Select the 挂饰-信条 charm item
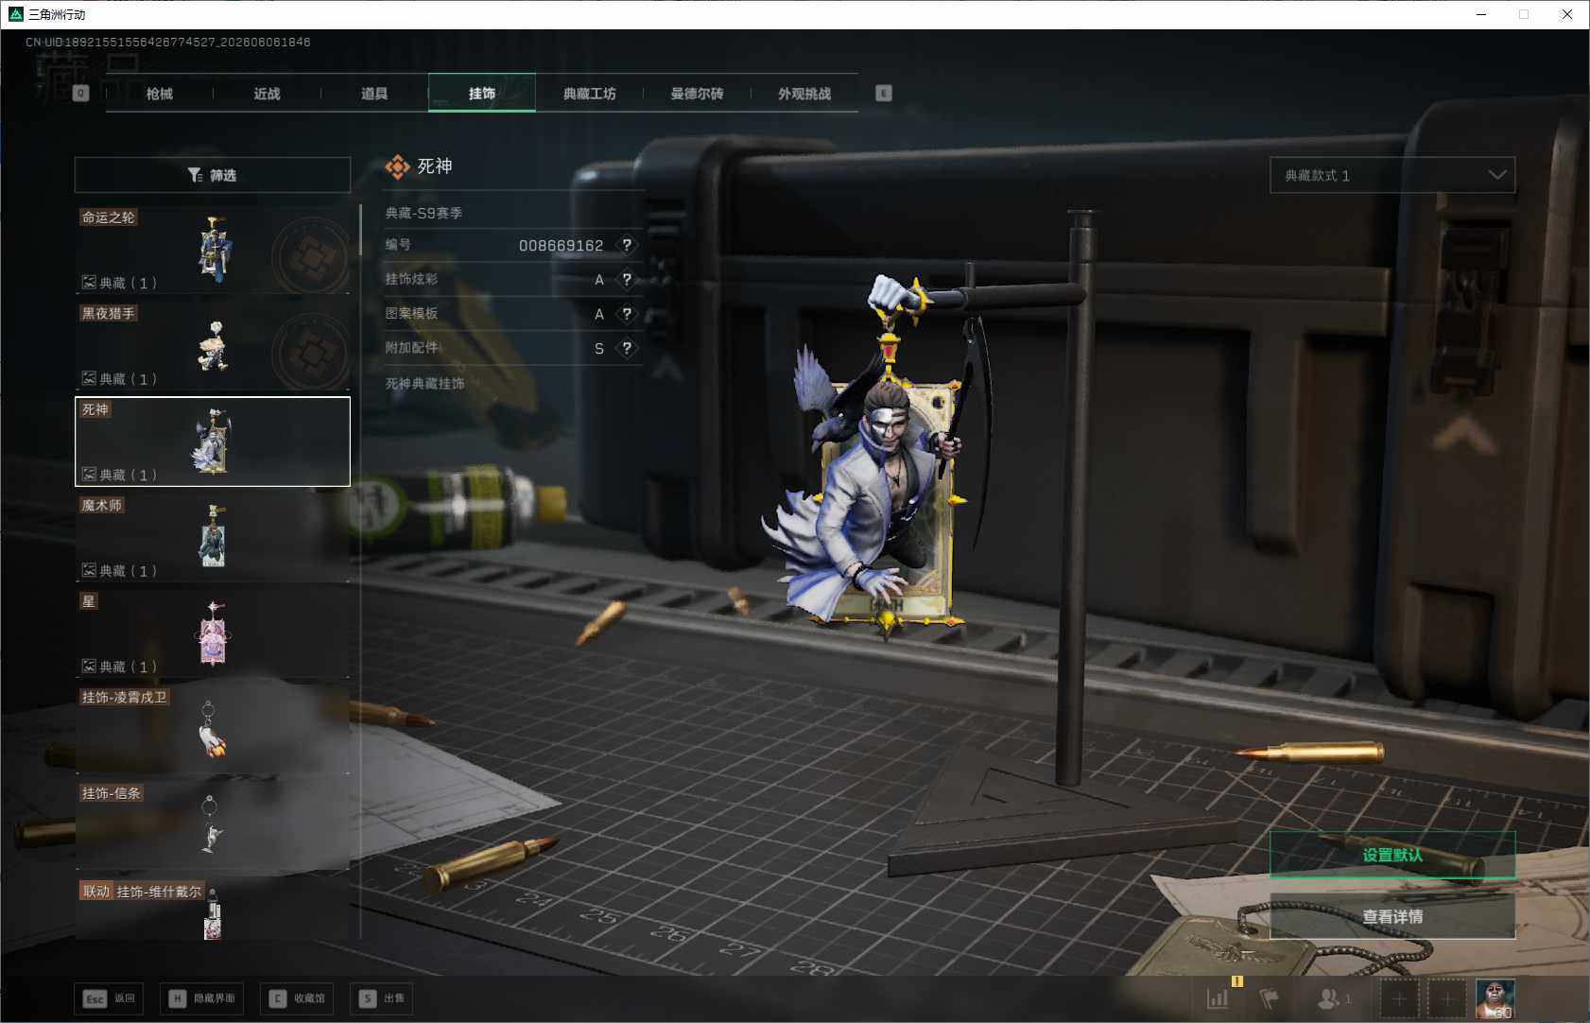Image resolution: width=1590 pixels, height=1023 pixels. tap(213, 825)
